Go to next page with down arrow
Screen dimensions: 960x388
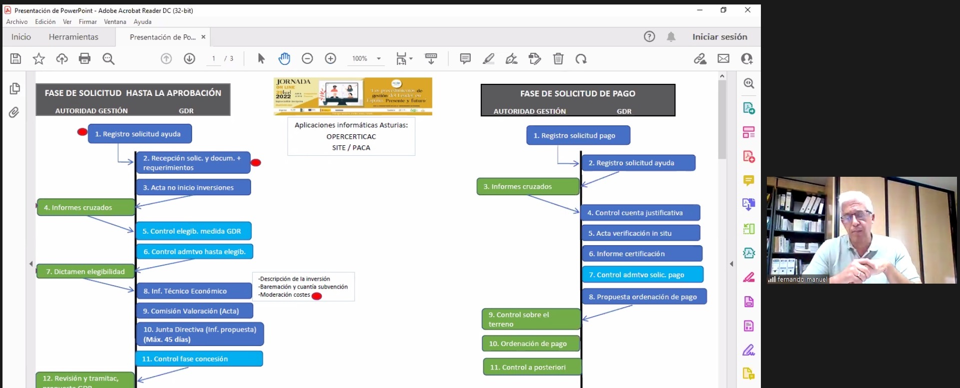[190, 59]
